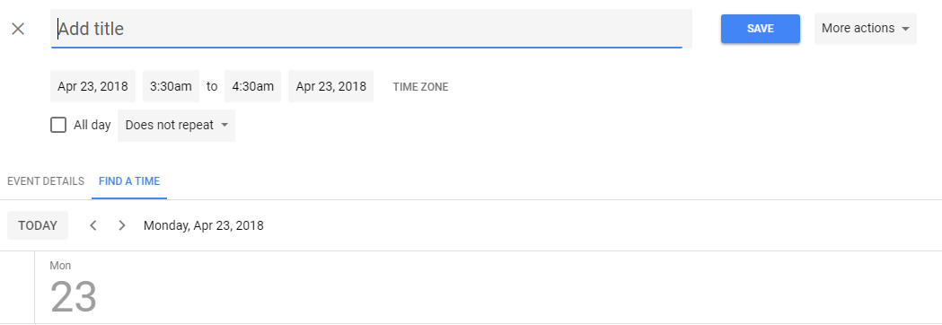Advance to the next day using right chevron
942x325 pixels.
(122, 225)
